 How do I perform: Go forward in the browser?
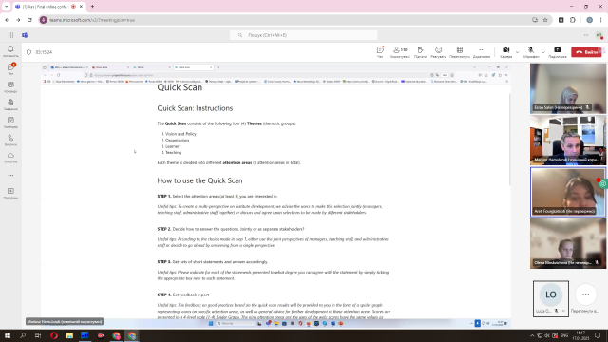pyautogui.click(x=18, y=20)
